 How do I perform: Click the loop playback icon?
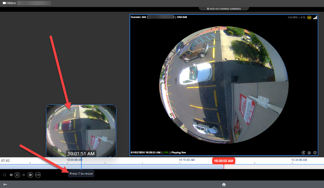[4, 175]
